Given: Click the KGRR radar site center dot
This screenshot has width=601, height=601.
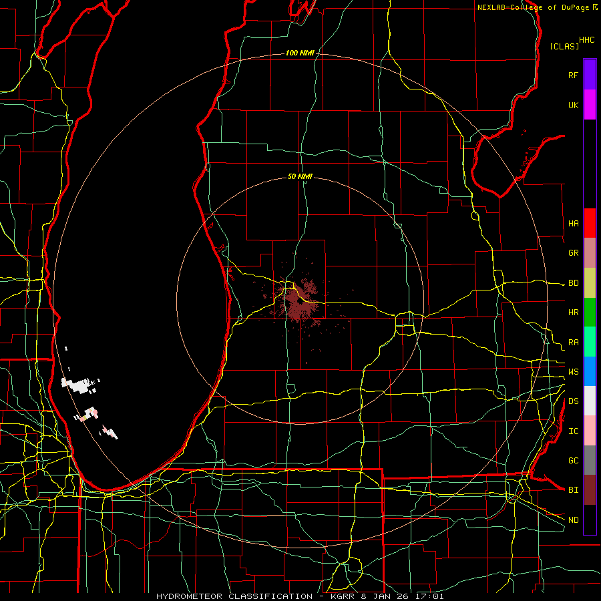Looking at the screenshot, I should click(x=299, y=302).
